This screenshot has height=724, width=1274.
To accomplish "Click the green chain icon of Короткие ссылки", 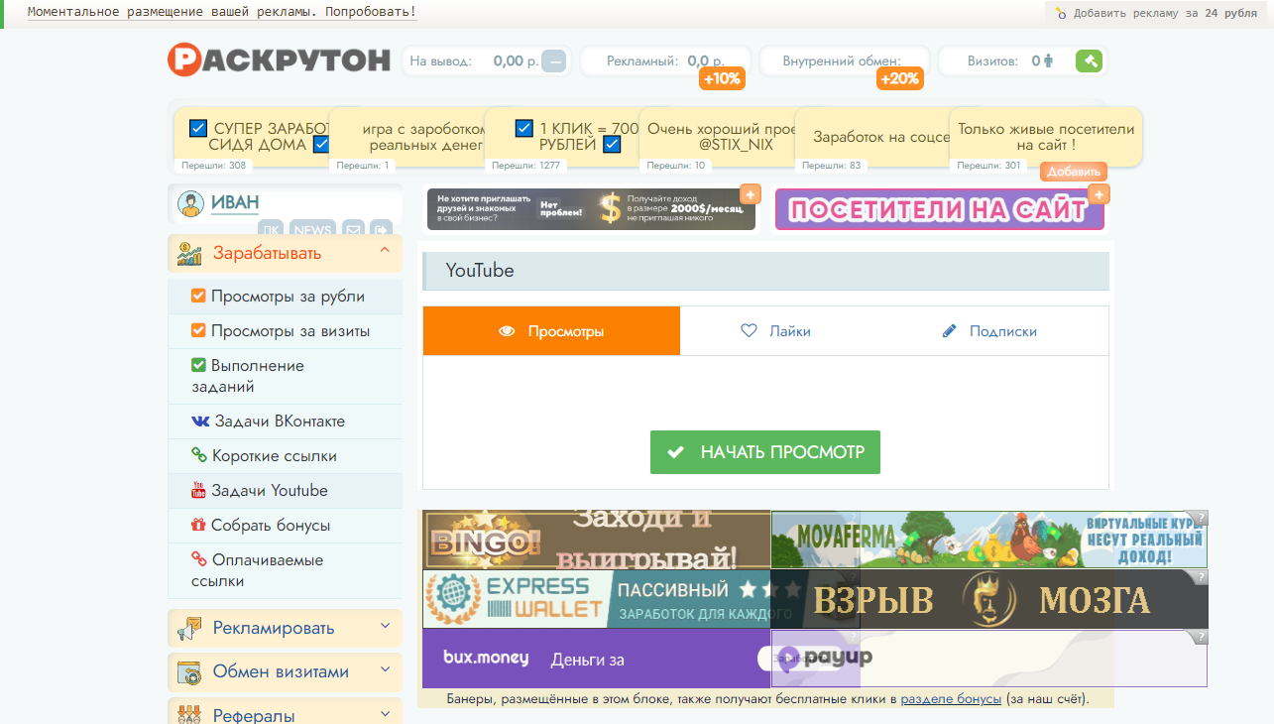I will pyautogui.click(x=199, y=456).
